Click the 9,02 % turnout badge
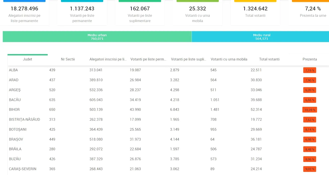 309,169
